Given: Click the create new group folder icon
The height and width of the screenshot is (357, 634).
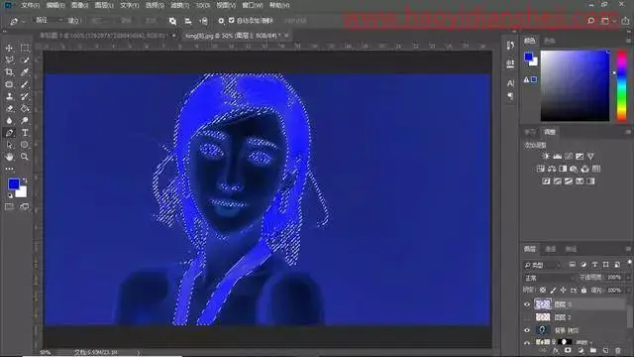Looking at the screenshot, I should pos(593,350).
